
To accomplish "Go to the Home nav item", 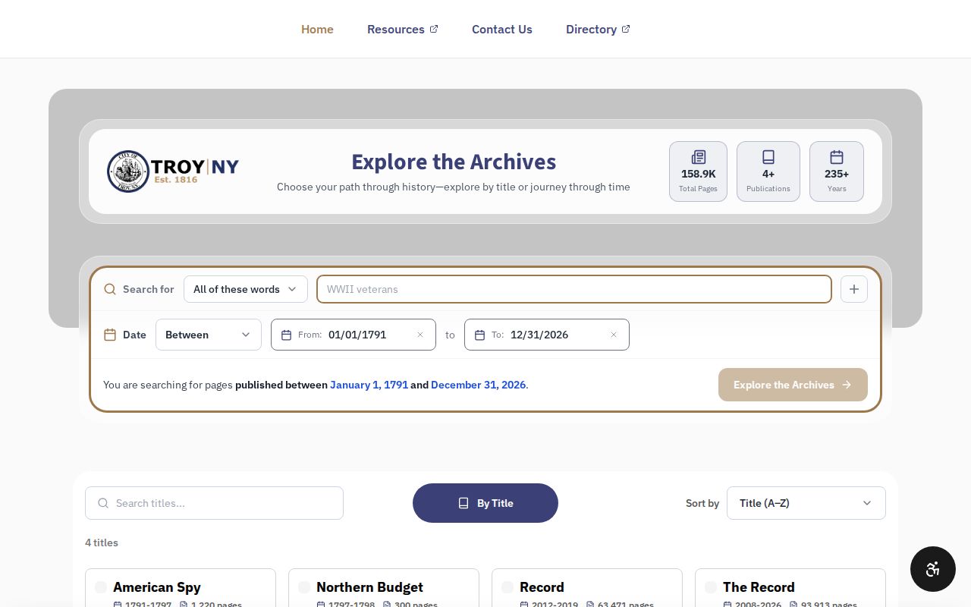I will click(317, 29).
